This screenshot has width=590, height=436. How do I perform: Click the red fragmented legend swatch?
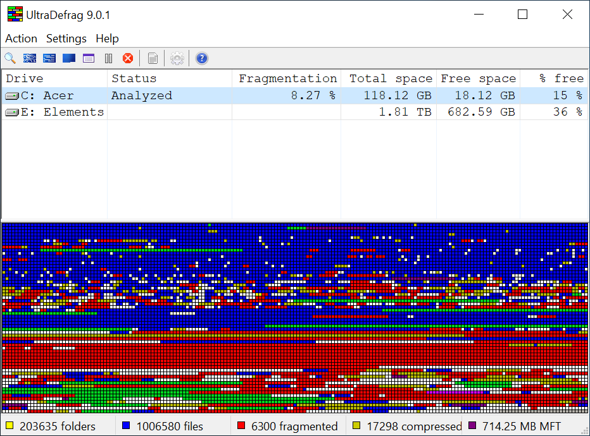coord(241,427)
